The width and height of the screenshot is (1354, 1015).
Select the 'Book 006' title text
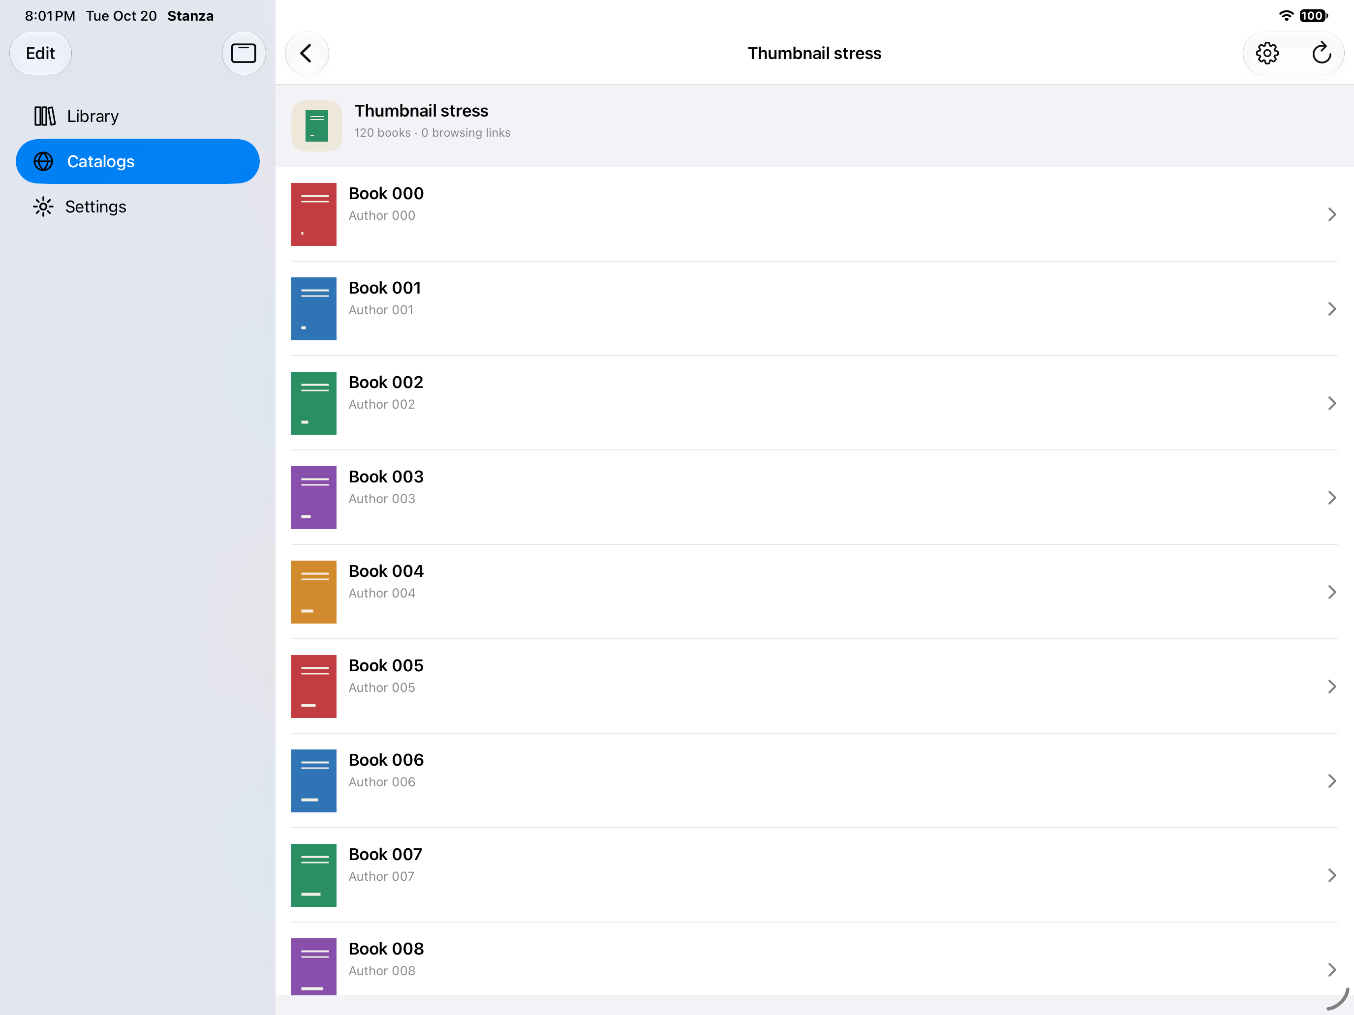pyautogui.click(x=386, y=760)
